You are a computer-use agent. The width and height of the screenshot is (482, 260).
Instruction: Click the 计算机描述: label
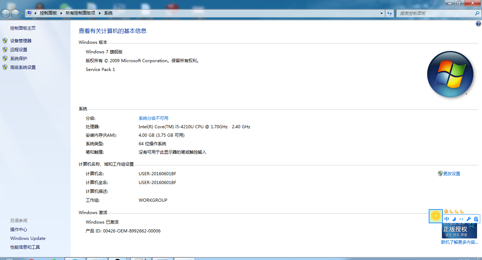coord(97,191)
